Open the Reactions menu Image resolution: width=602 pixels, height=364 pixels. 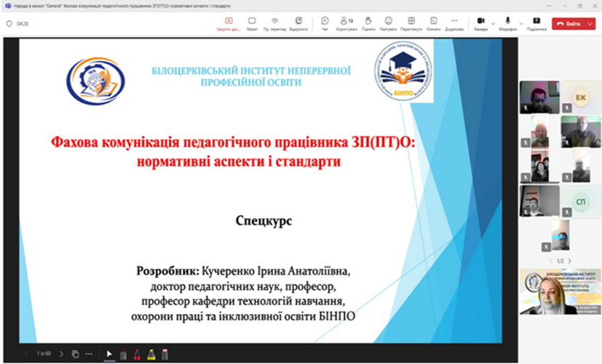pos(388,23)
